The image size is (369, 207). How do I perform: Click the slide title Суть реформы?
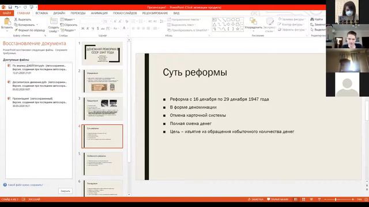pos(195,72)
